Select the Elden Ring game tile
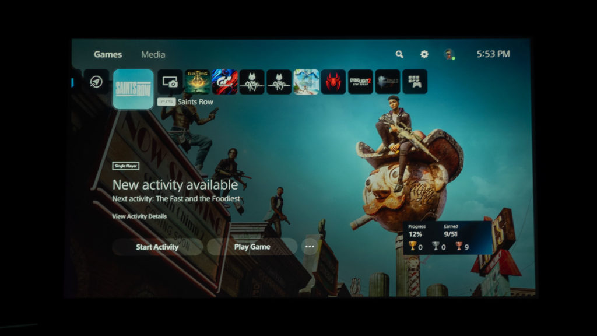 (197, 82)
